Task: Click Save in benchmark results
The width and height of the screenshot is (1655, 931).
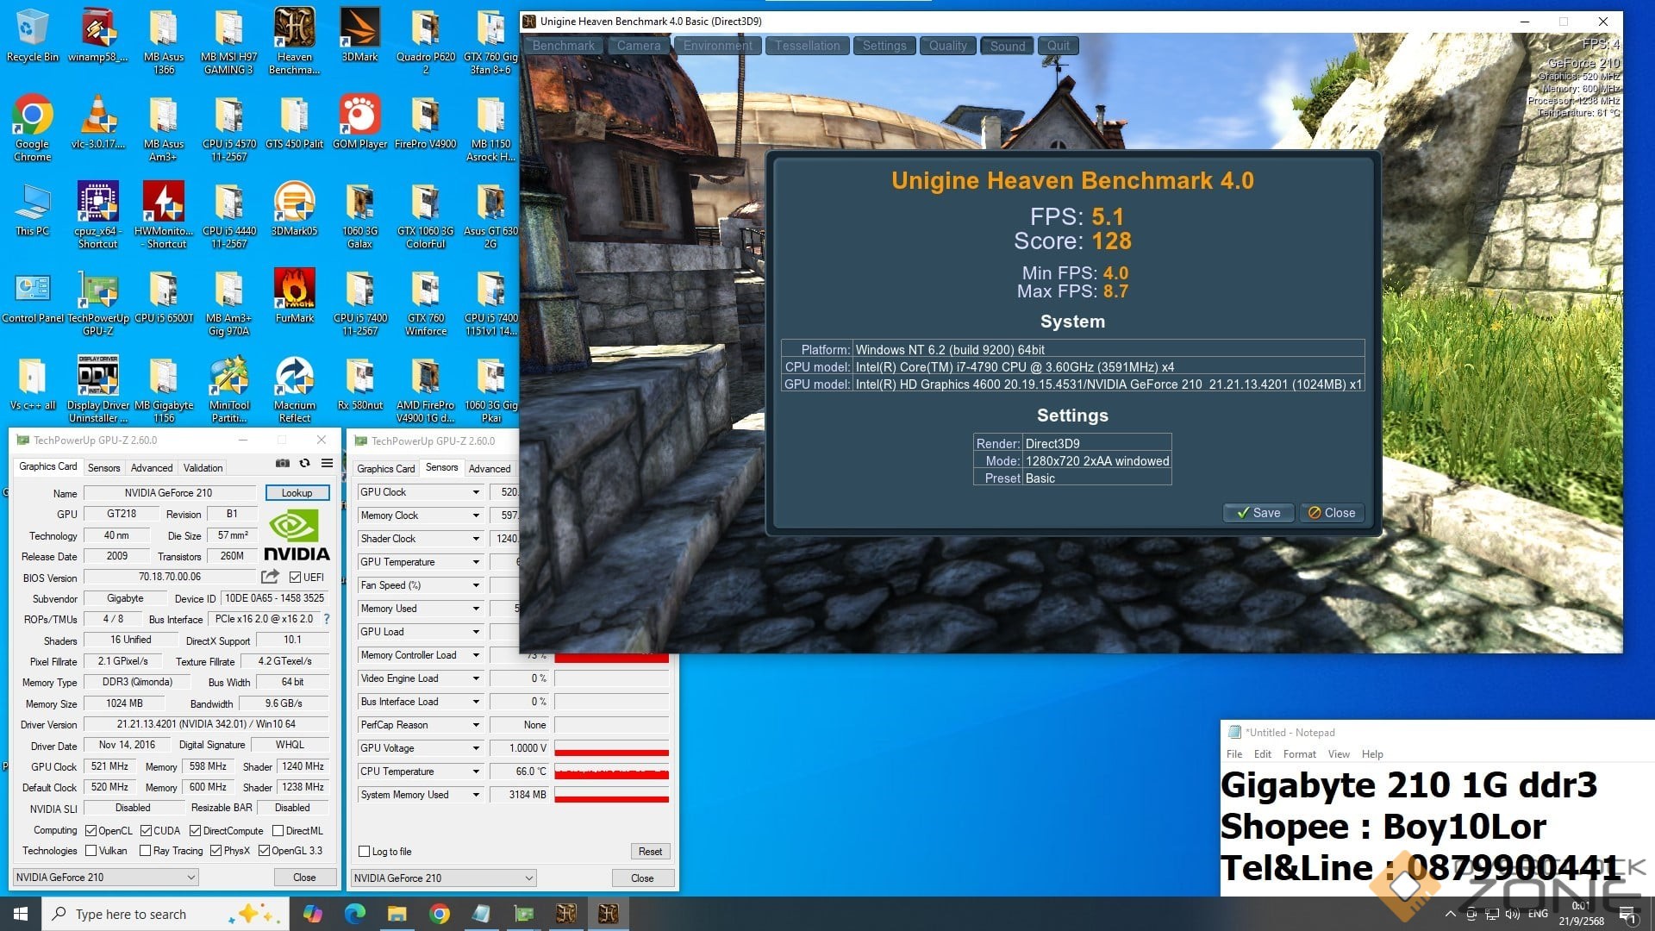Action: (x=1258, y=513)
